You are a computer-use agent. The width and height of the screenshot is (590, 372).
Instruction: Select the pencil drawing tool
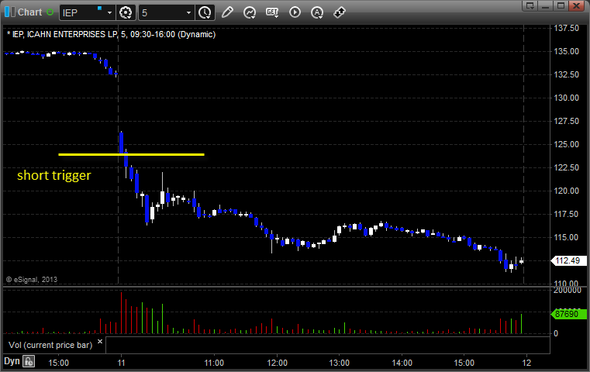[227, 12]
